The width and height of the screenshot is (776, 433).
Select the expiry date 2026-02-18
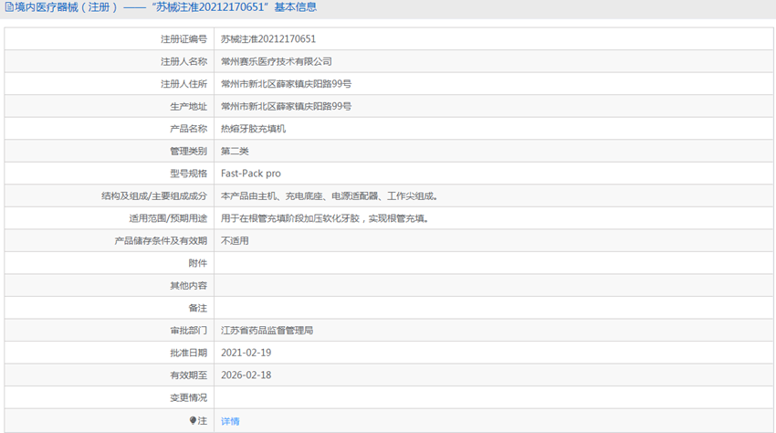246,375
